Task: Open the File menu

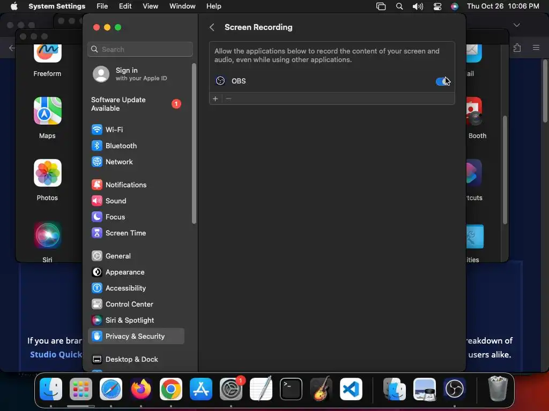Action: point(102,6)
